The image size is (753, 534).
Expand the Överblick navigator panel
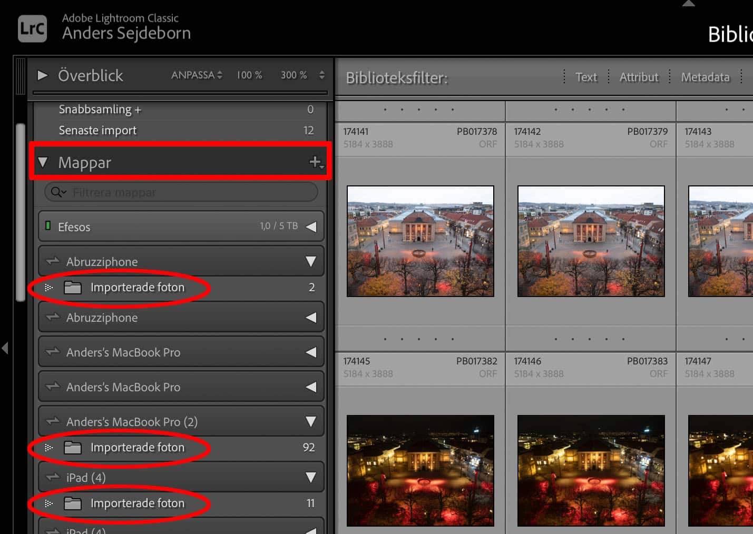pyautogui.click(x=43, y=75)
